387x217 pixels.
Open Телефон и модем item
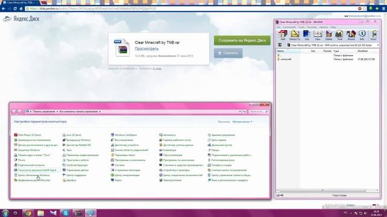click(x=220, y=165)
